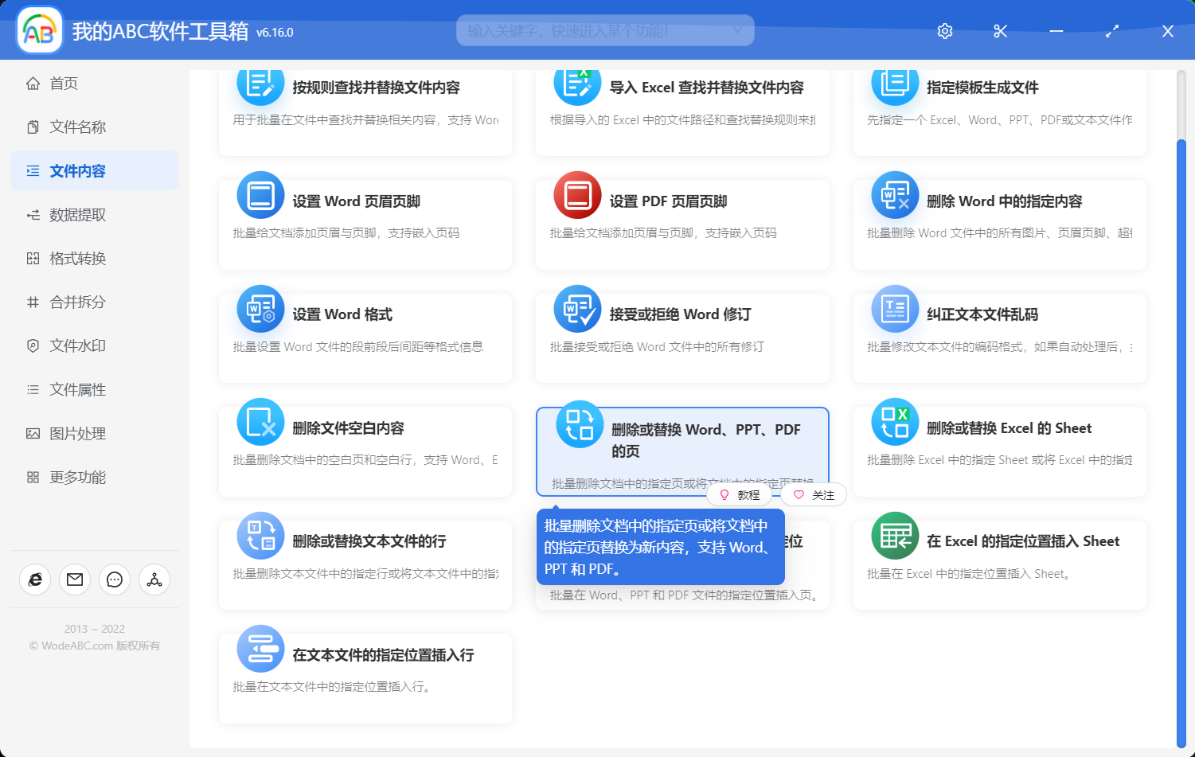Open the 在 Excel 的指定位置插入 Sheet icon
Viewport: 1195px width, 757px height.
click(894, 536)
